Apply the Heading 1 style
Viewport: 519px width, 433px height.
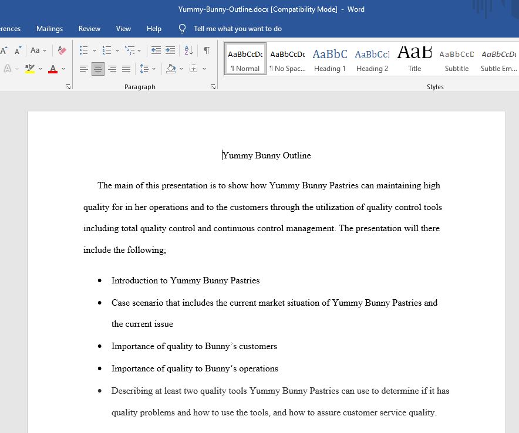[x=330, y=59]
